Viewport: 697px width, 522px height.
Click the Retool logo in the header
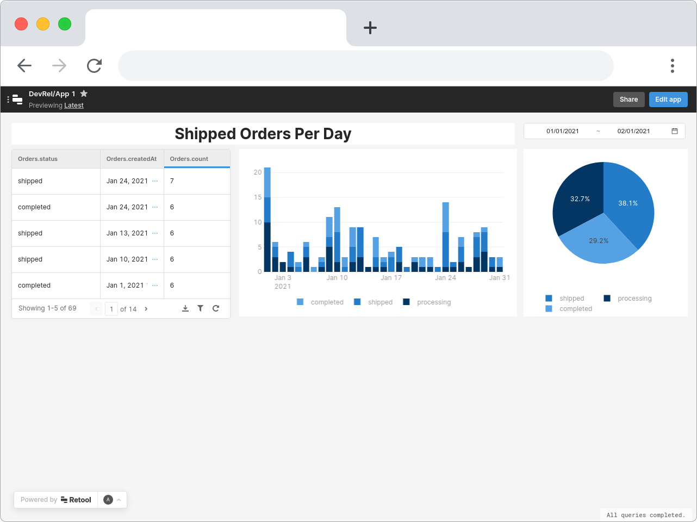pyautogui.click(x=17, y=99)
